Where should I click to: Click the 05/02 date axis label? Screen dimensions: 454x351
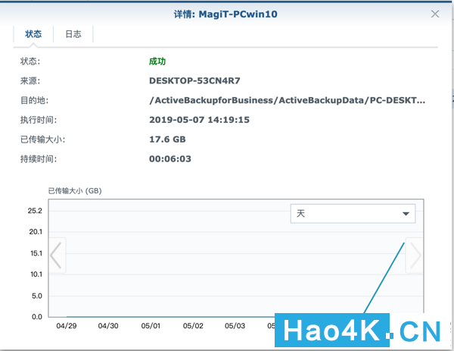(x=193, y=326)
